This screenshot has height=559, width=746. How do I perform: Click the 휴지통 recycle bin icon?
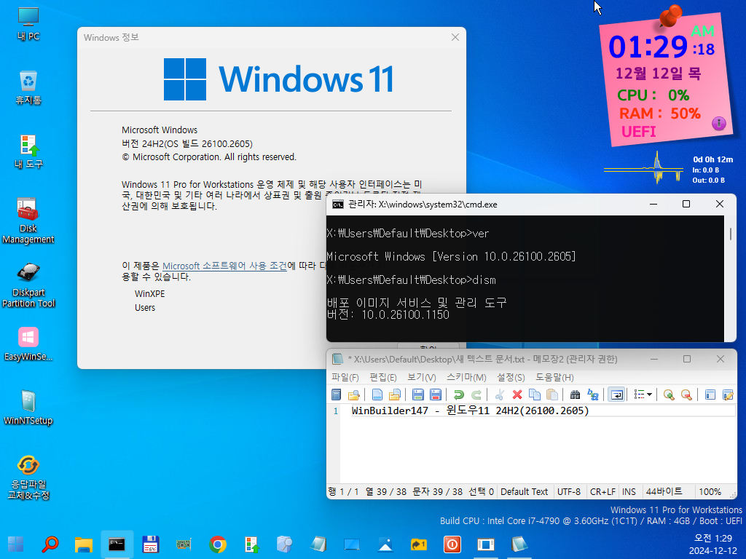point(28,88)
